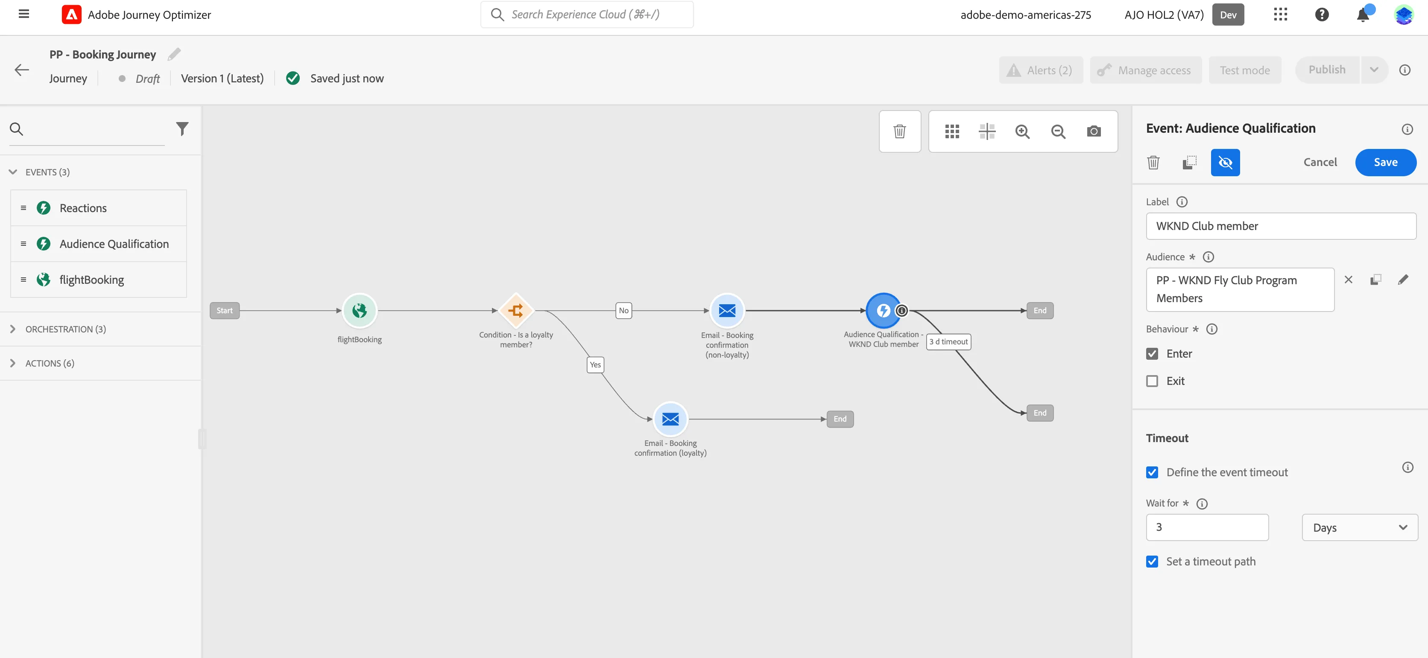Viewport: 1428px width, 658px height.
Task: Select the non-loyalty booking email node
Action: [x=727, y=310]
